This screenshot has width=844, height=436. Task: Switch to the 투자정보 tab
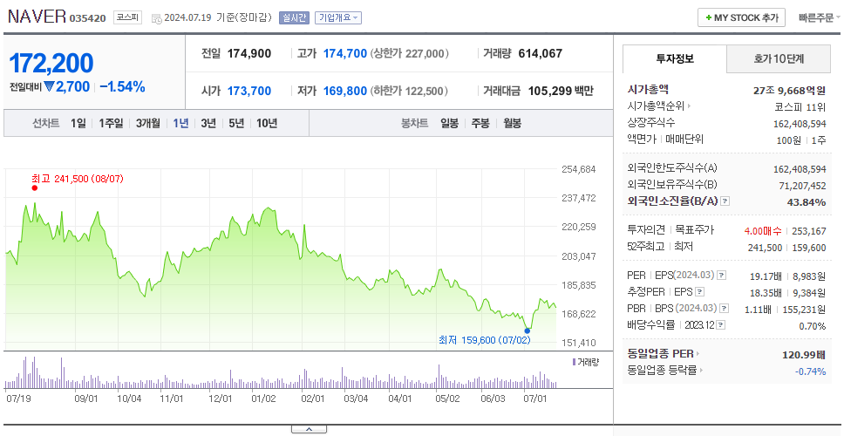(x=675, y=59)
